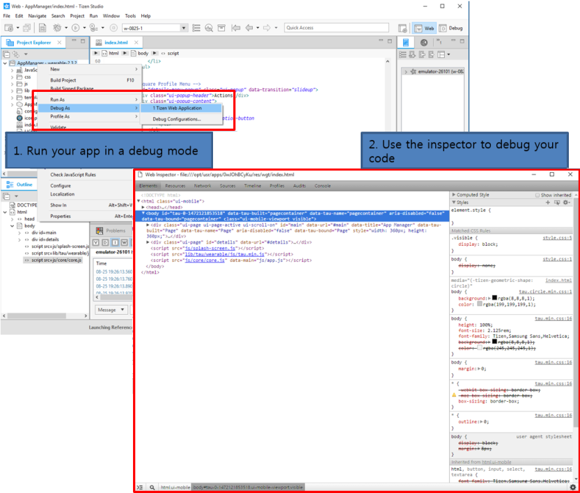Image resolution: width=580 pixels, height=493 pixels.
Task: Open the tau.min.css stylesheet link
Action: pyautogui.click(x=554, y=318)
